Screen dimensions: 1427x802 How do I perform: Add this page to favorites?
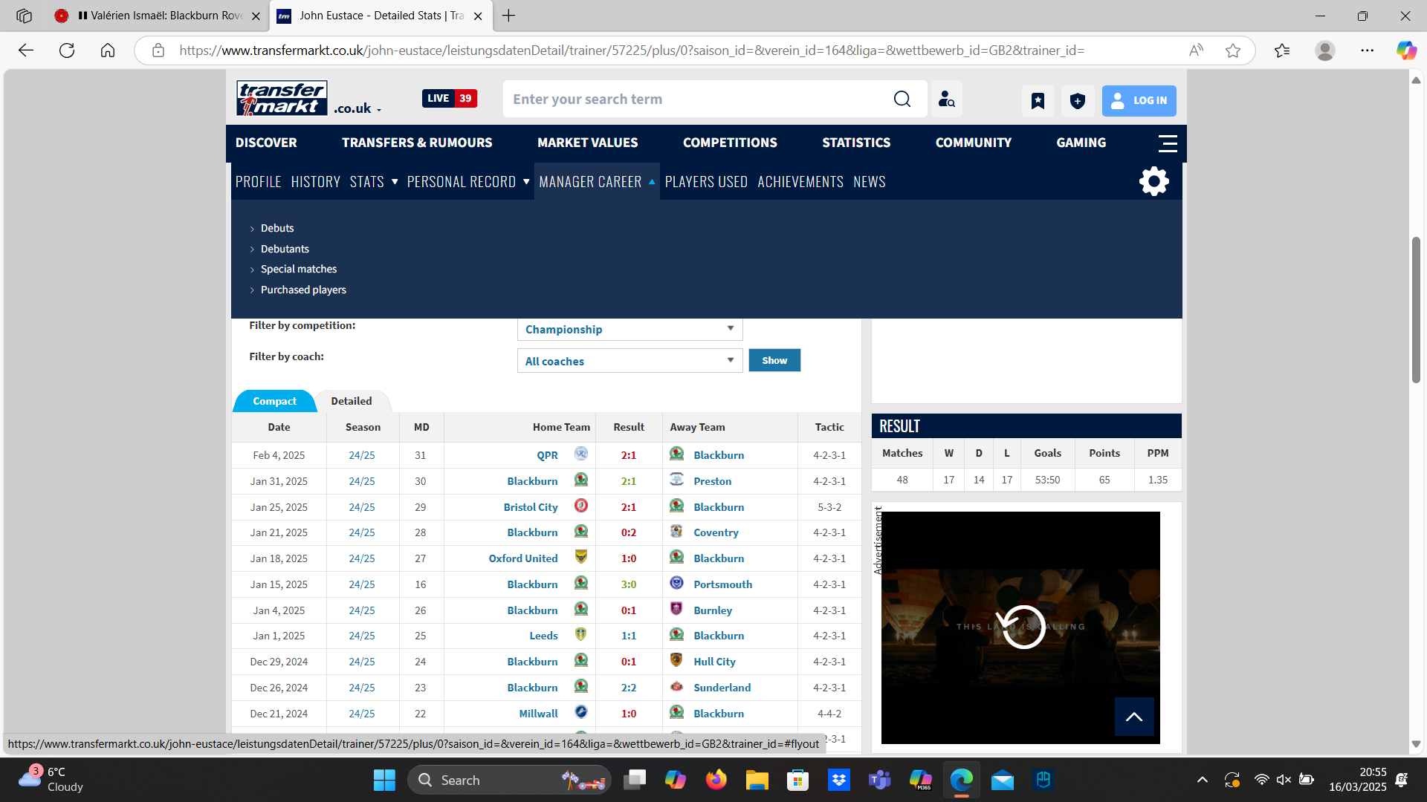(x=1233, y=50)
